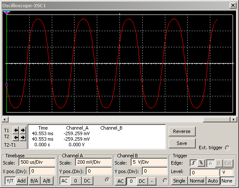The height and width of the screenshot is (188, 239).
Task: Click the Timebase Scale 500 us/Div field
Action: point(37,162)
